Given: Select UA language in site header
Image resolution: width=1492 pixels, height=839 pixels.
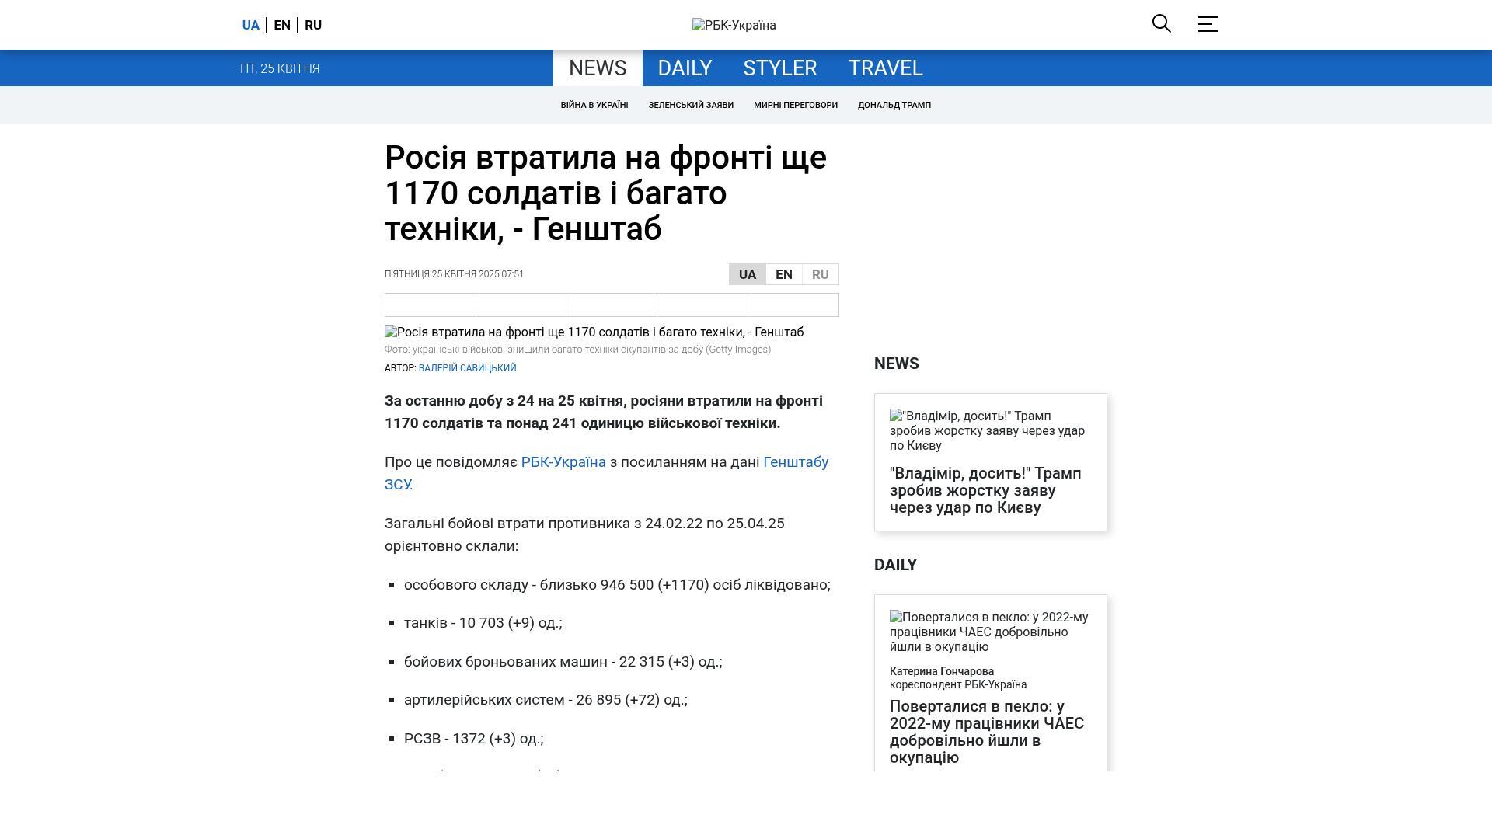Looking at the screenshot, I should [250, 25].
